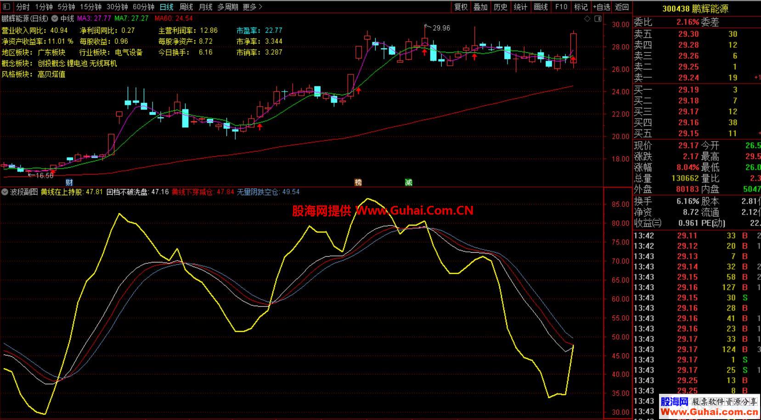Image resolution: width=761 pixels, height=420 pixels.
Task: Click the 13:42 trade of 29.11 row
Action: tap(697, 235)
